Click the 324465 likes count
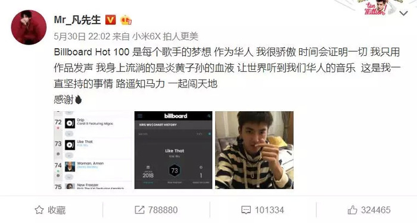 pyautogui.click(x=376, y=210)
